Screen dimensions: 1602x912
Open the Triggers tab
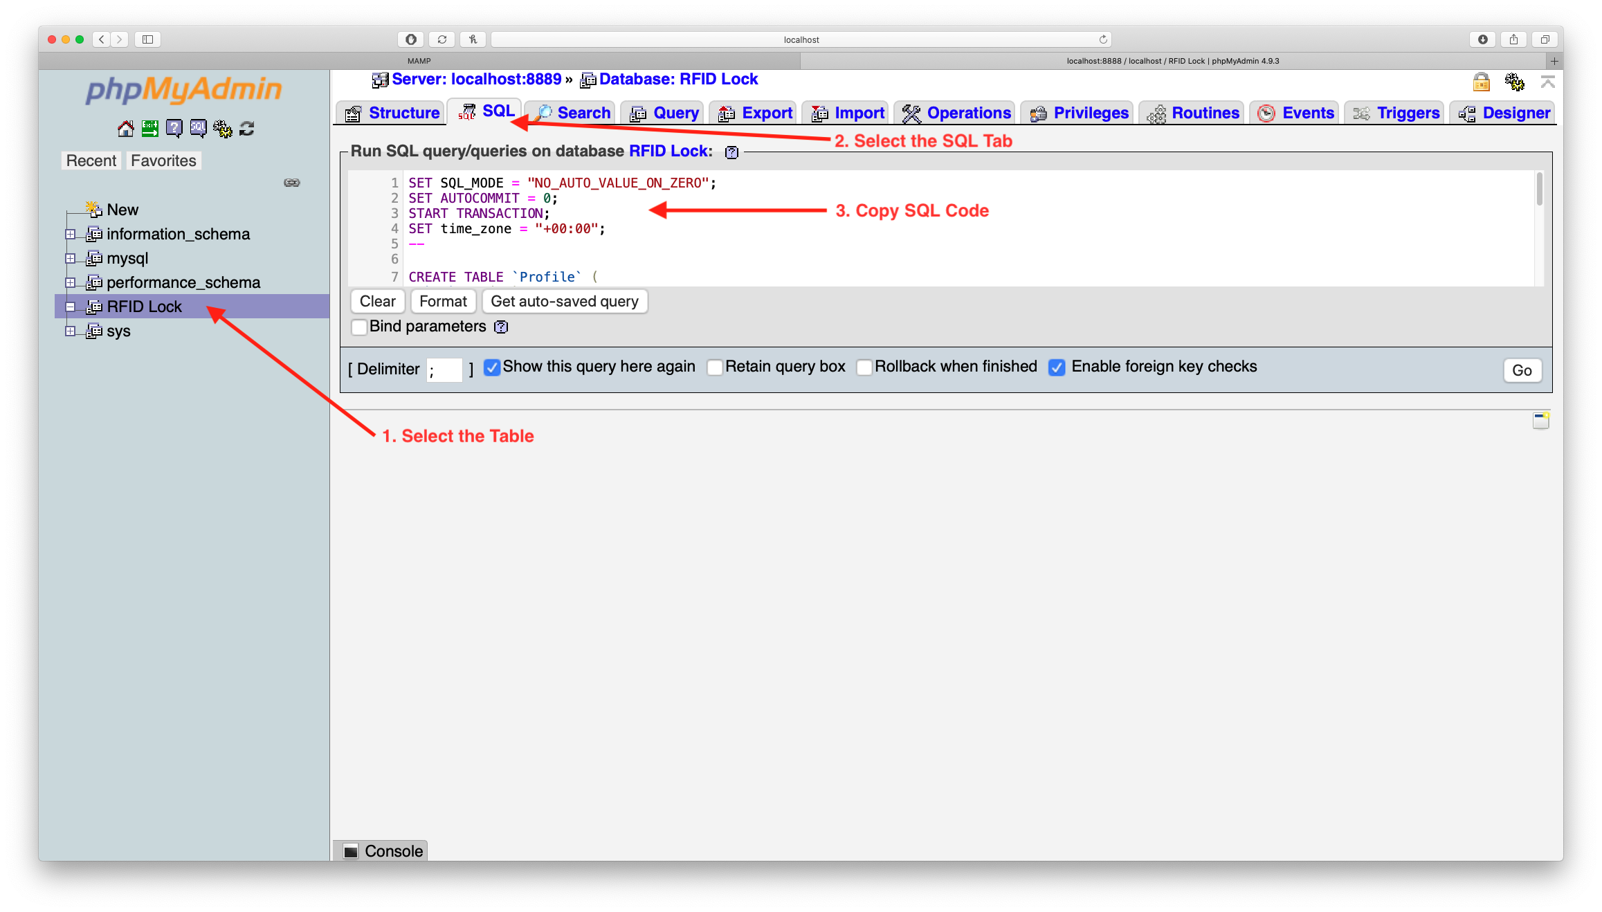click(1395, 113)
